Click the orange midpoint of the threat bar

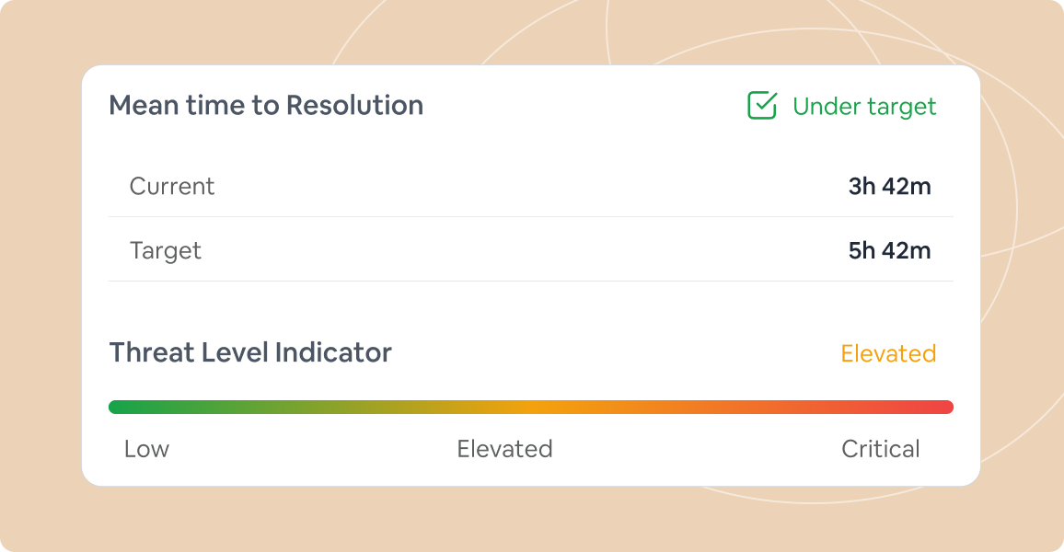(x=531, y=407)
